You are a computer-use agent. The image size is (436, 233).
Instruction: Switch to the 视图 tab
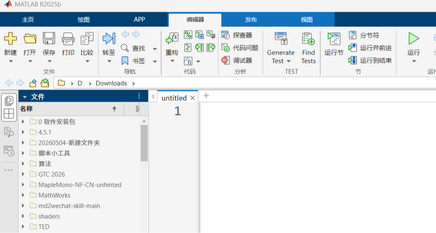pyautogui.click(x=306, y=20)
